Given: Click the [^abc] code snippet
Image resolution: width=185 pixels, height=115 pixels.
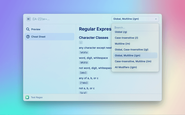Looking at the screenshot, I should 84,83.
